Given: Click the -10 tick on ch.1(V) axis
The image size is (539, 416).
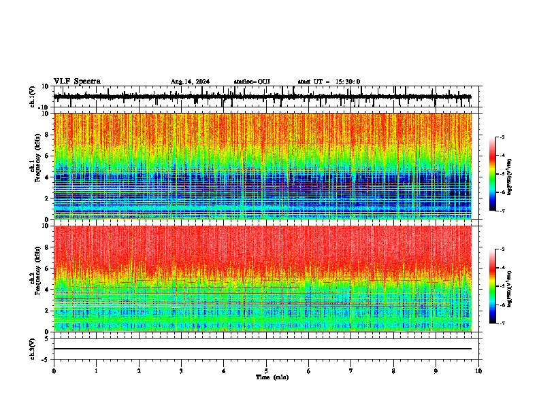Looking at the screenshot, I should 44,107.
